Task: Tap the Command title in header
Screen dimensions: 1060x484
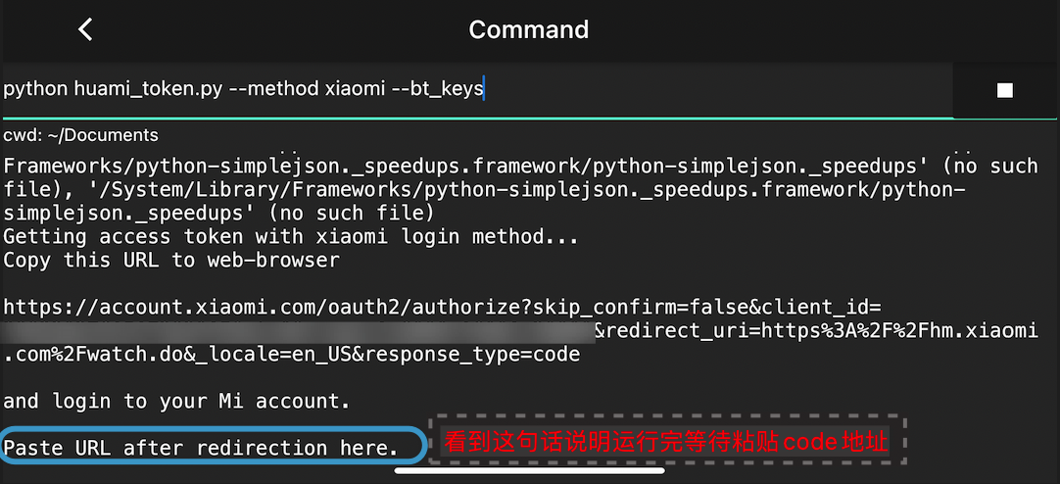Action: (x=529, y=29)
